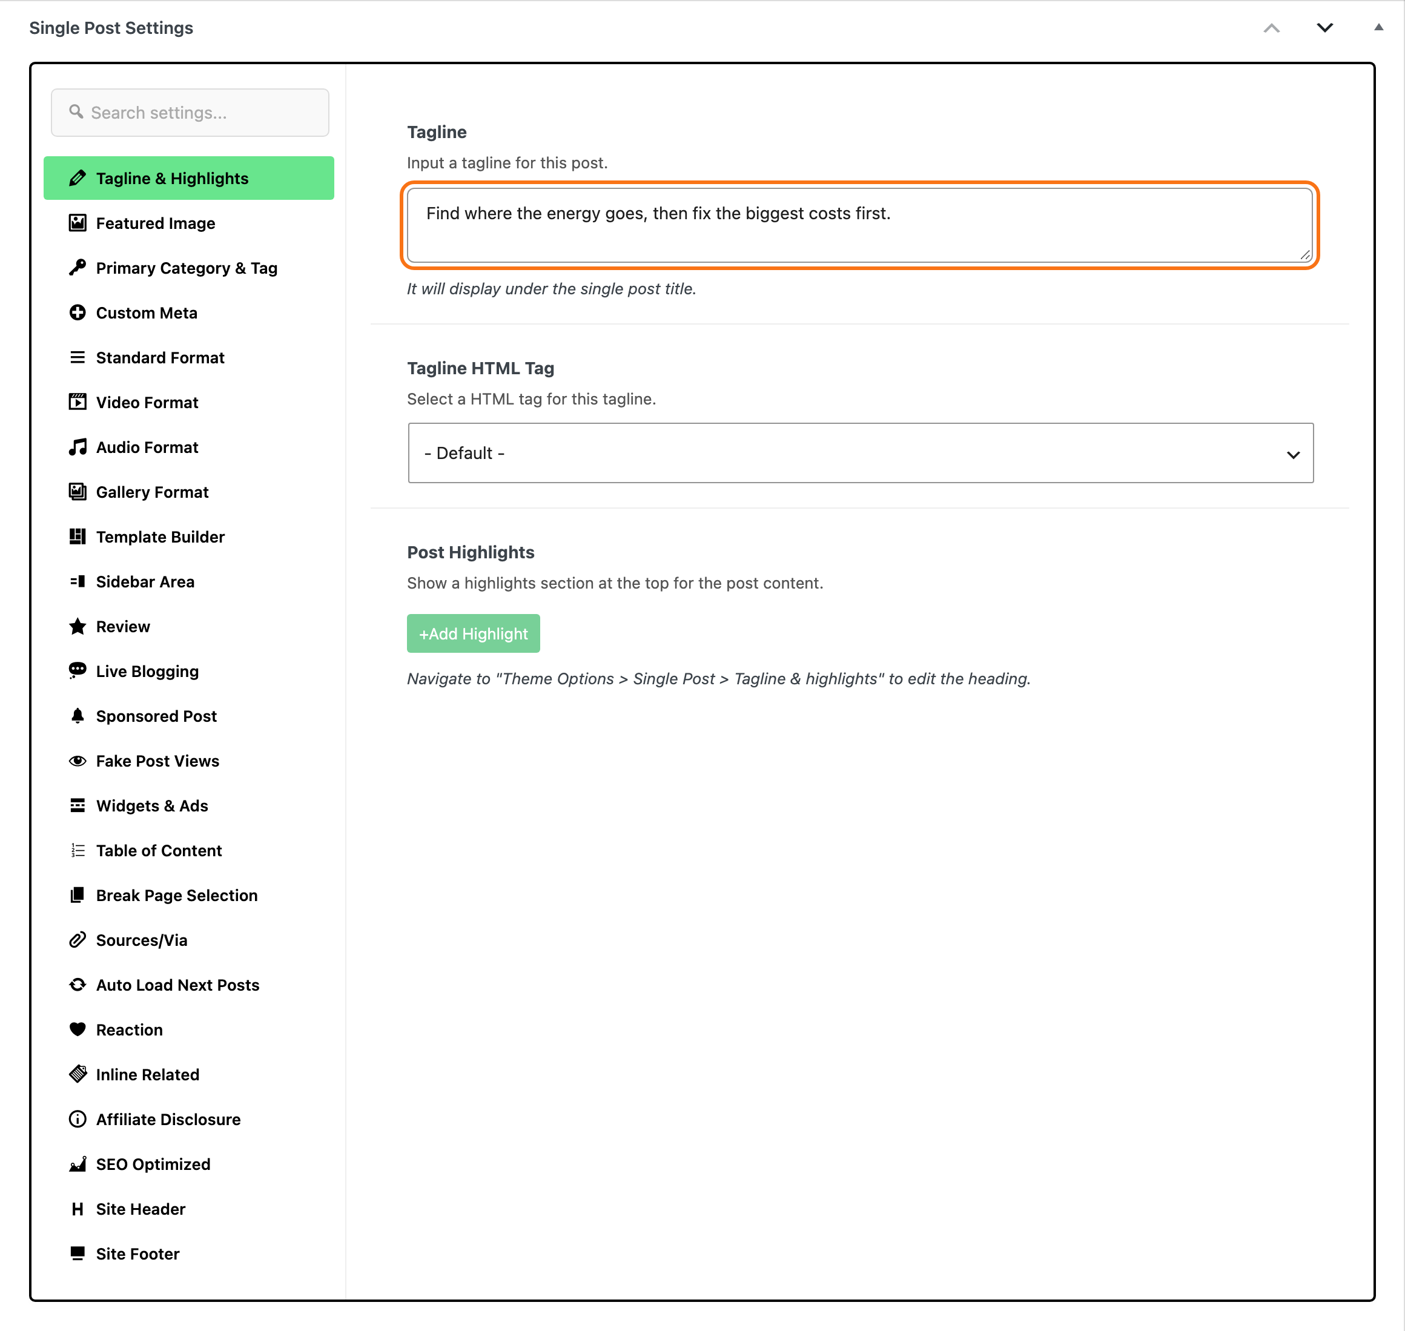Viewport: 1405px width, 1331px height.
Task: Open the SEO Optimized settings
Action: tap(189, 1163)
